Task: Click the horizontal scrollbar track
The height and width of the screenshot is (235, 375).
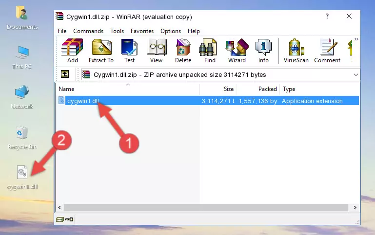Action: coord(206,208)
